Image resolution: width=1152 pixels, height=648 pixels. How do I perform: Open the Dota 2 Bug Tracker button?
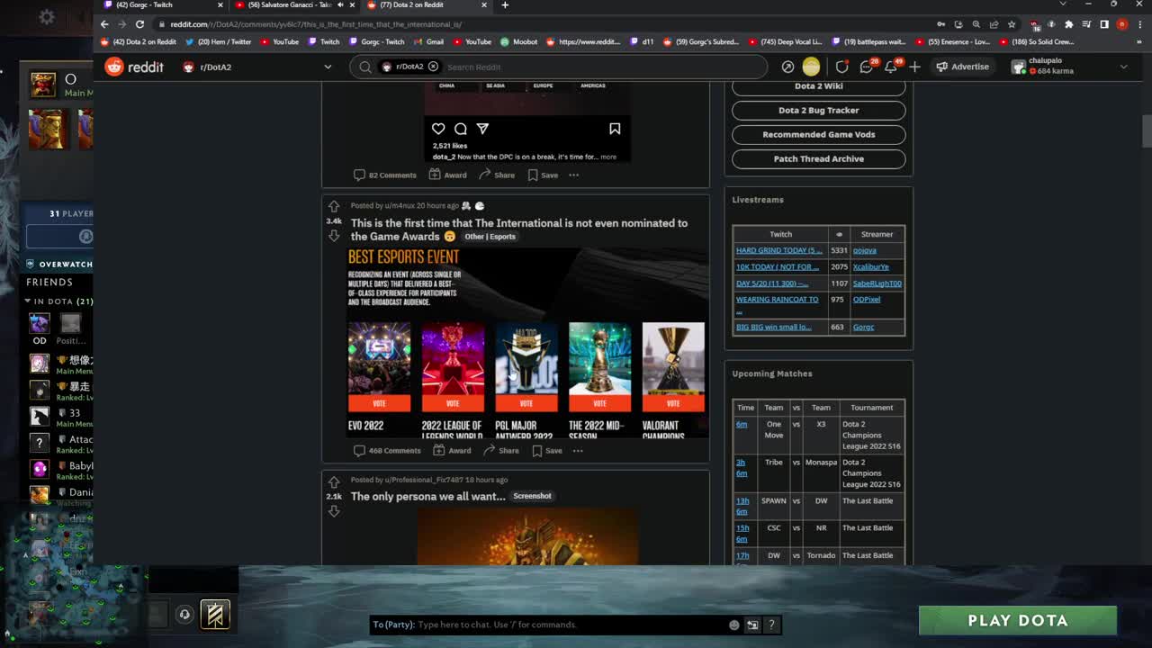click(819, 110)
